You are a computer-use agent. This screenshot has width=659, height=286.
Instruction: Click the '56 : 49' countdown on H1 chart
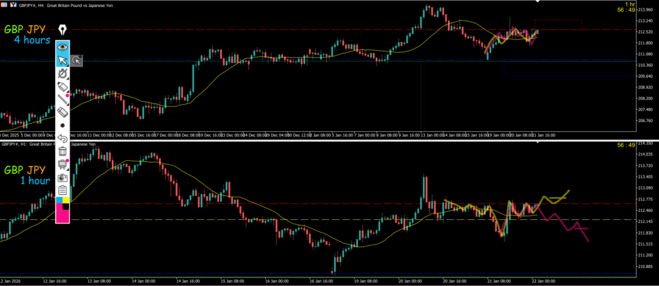[x=626, y=145]
